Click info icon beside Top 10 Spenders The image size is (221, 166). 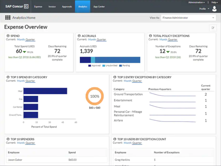(8, 139)
